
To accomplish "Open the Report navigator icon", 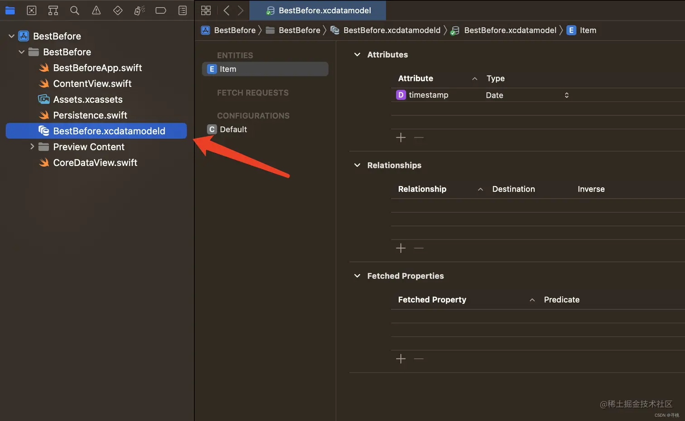I will click(x=183, y=10).
